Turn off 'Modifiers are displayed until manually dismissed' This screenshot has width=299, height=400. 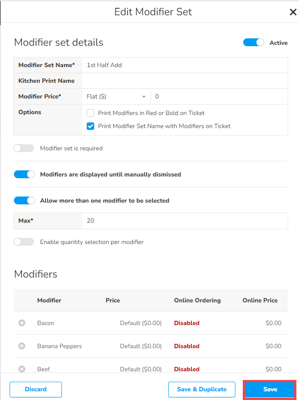pyautogui.click(x=24, y=174)
